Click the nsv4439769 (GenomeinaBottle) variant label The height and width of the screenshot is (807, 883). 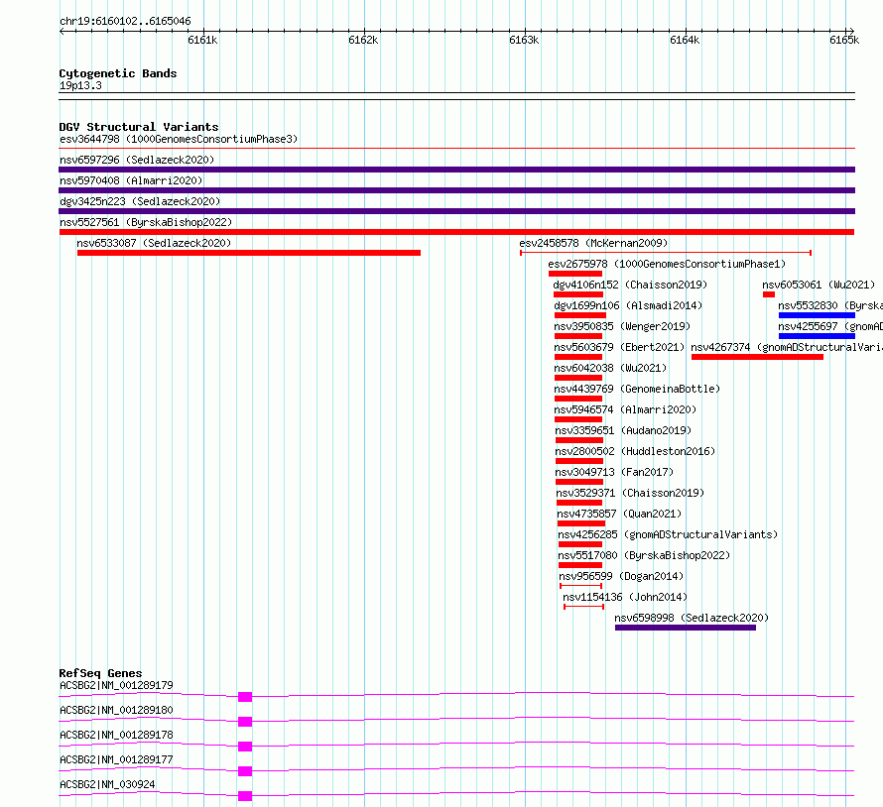pyautogui.click(x=638, y=389)
